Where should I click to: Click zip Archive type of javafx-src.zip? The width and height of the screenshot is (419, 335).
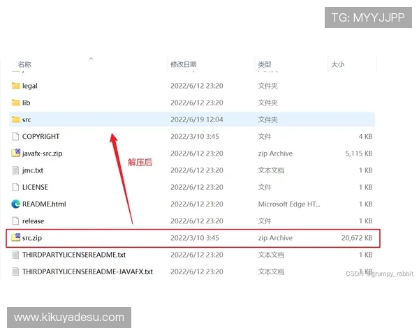[275, 154]
